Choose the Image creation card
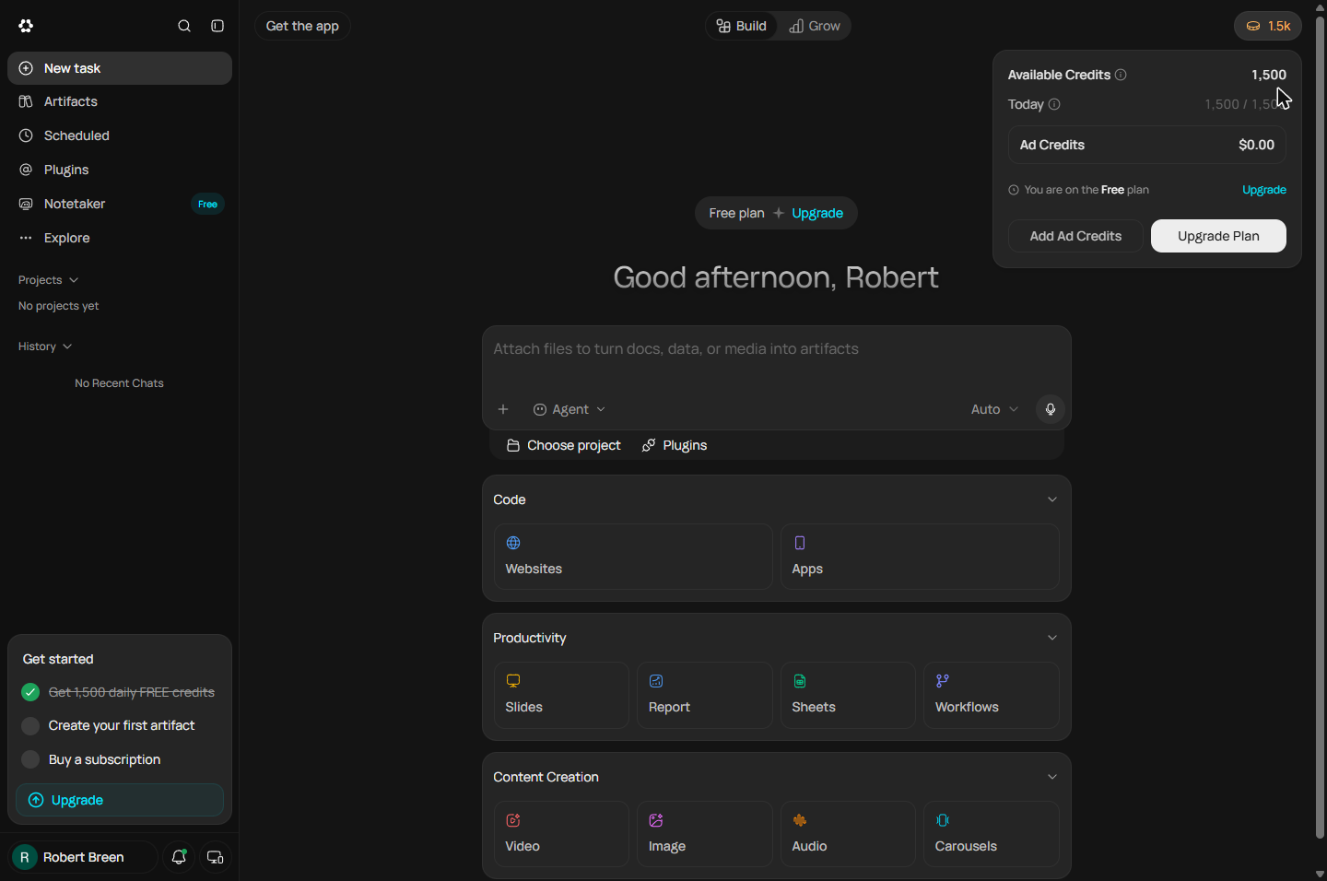Screen dimensions: 1327x881 coord(705,834)
